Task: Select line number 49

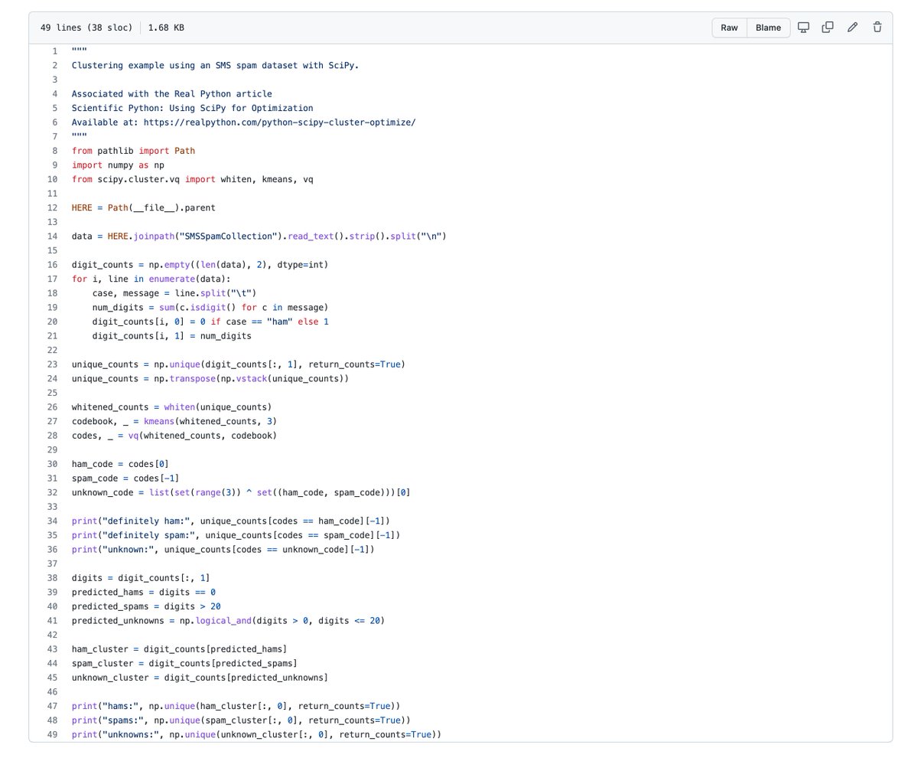Action: 53,734
